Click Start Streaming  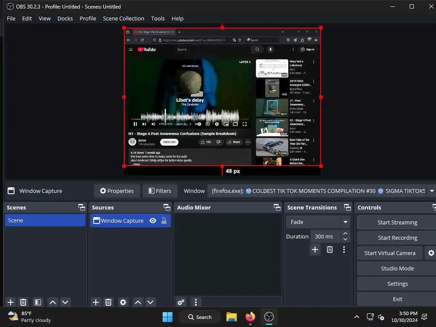click(397, 222)
